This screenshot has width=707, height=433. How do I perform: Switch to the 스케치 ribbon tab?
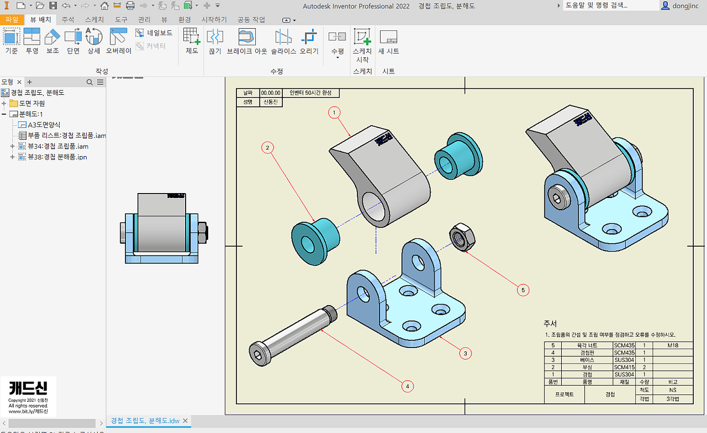click(x=94, y=20)
